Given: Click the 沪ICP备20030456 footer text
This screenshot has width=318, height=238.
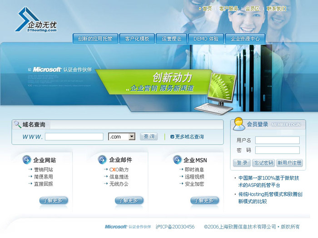Looking at the screenshot, I should click(x=175, y=227).
